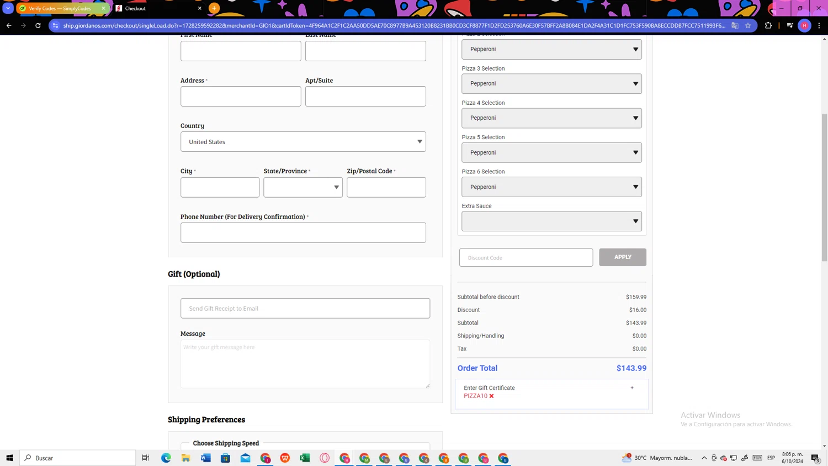Go back to the previous page
The image size is (828, 466).
tap(9, 25)
